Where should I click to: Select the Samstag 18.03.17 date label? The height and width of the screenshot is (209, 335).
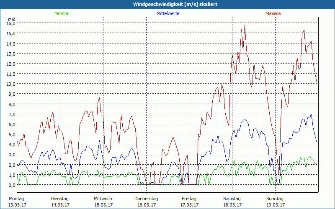point(232,202)
